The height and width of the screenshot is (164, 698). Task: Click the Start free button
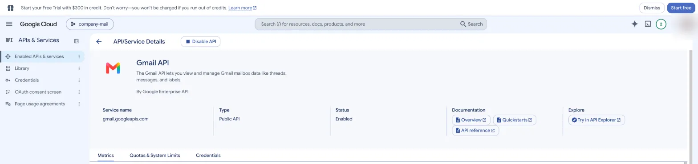(681, 8)
